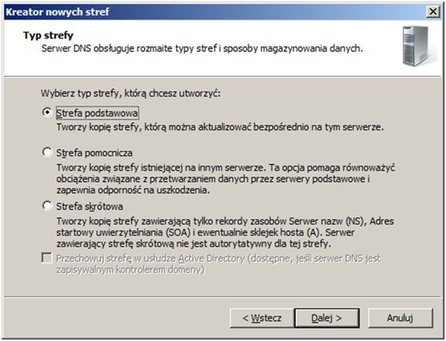
Task: Close the Kreator nowych stref window
Action: (x=433, y=12)
